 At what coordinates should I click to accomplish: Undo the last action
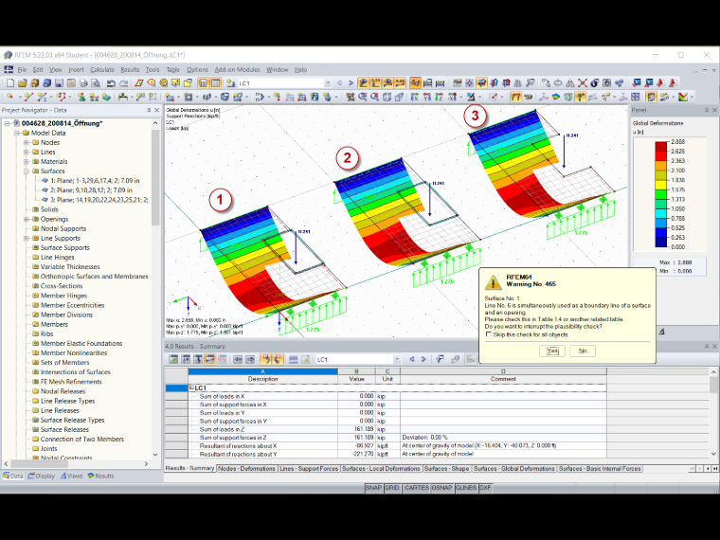click(111, 83)
